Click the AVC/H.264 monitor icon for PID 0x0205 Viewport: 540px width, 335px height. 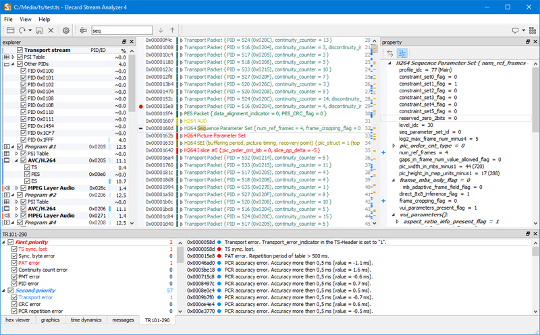click(x=7, y=160)
